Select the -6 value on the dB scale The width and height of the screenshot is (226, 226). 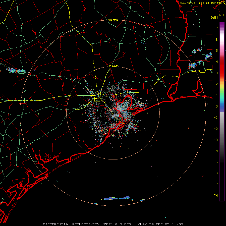coord(216,173)
